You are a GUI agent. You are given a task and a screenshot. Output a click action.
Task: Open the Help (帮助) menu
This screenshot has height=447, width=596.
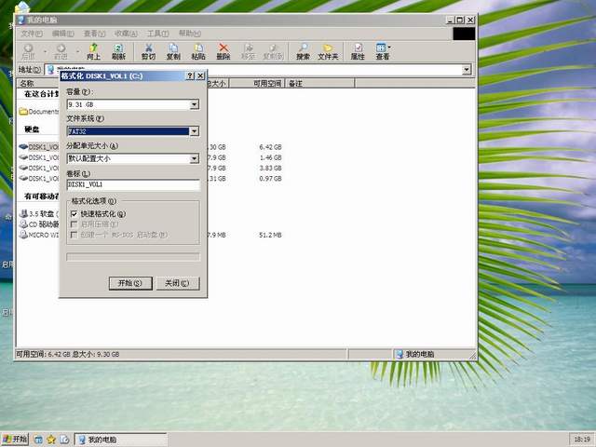188,33
